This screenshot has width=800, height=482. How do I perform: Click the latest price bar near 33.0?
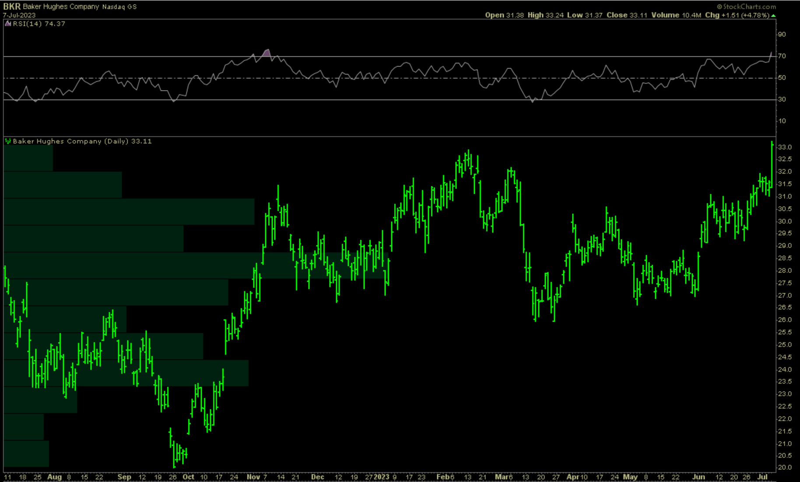[x=772, y=165]
